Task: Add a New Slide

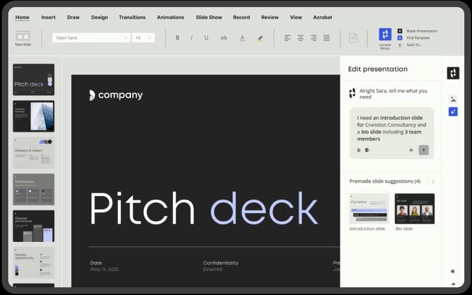Action: coord(23,38)
